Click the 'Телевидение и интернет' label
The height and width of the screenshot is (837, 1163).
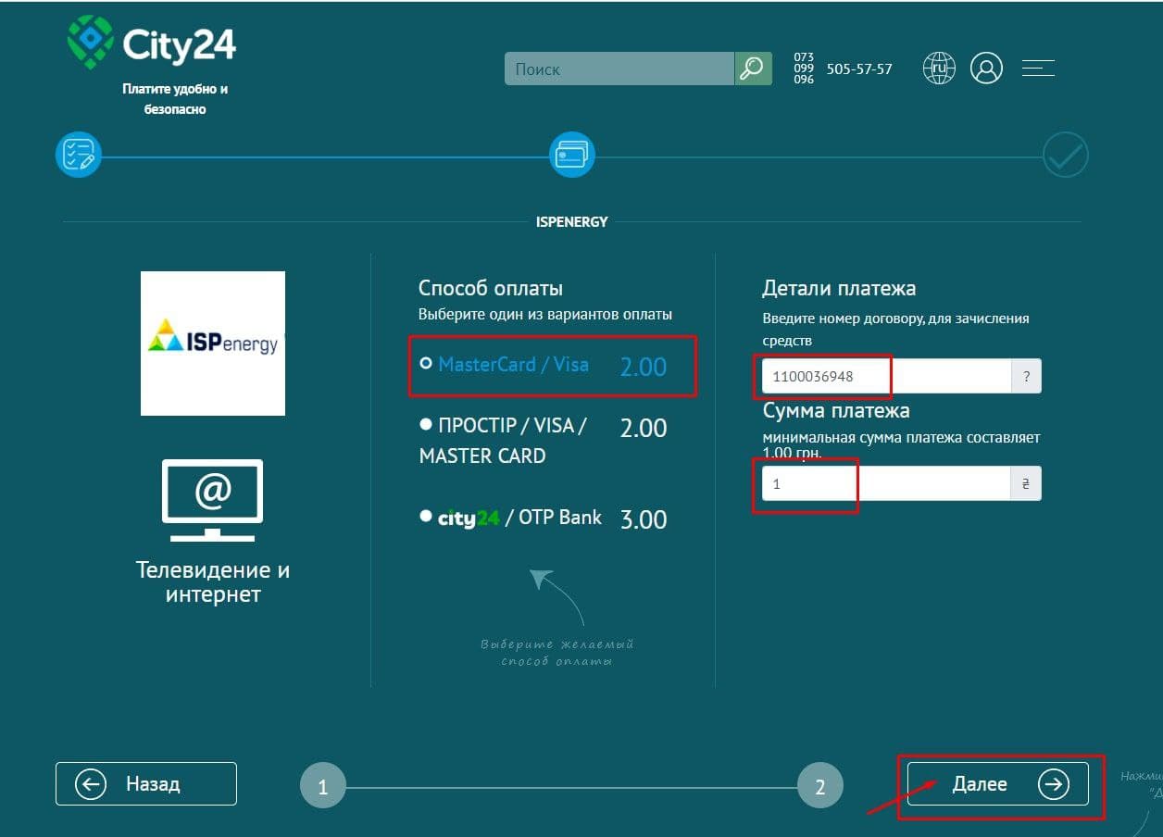[x=213, y=581]
